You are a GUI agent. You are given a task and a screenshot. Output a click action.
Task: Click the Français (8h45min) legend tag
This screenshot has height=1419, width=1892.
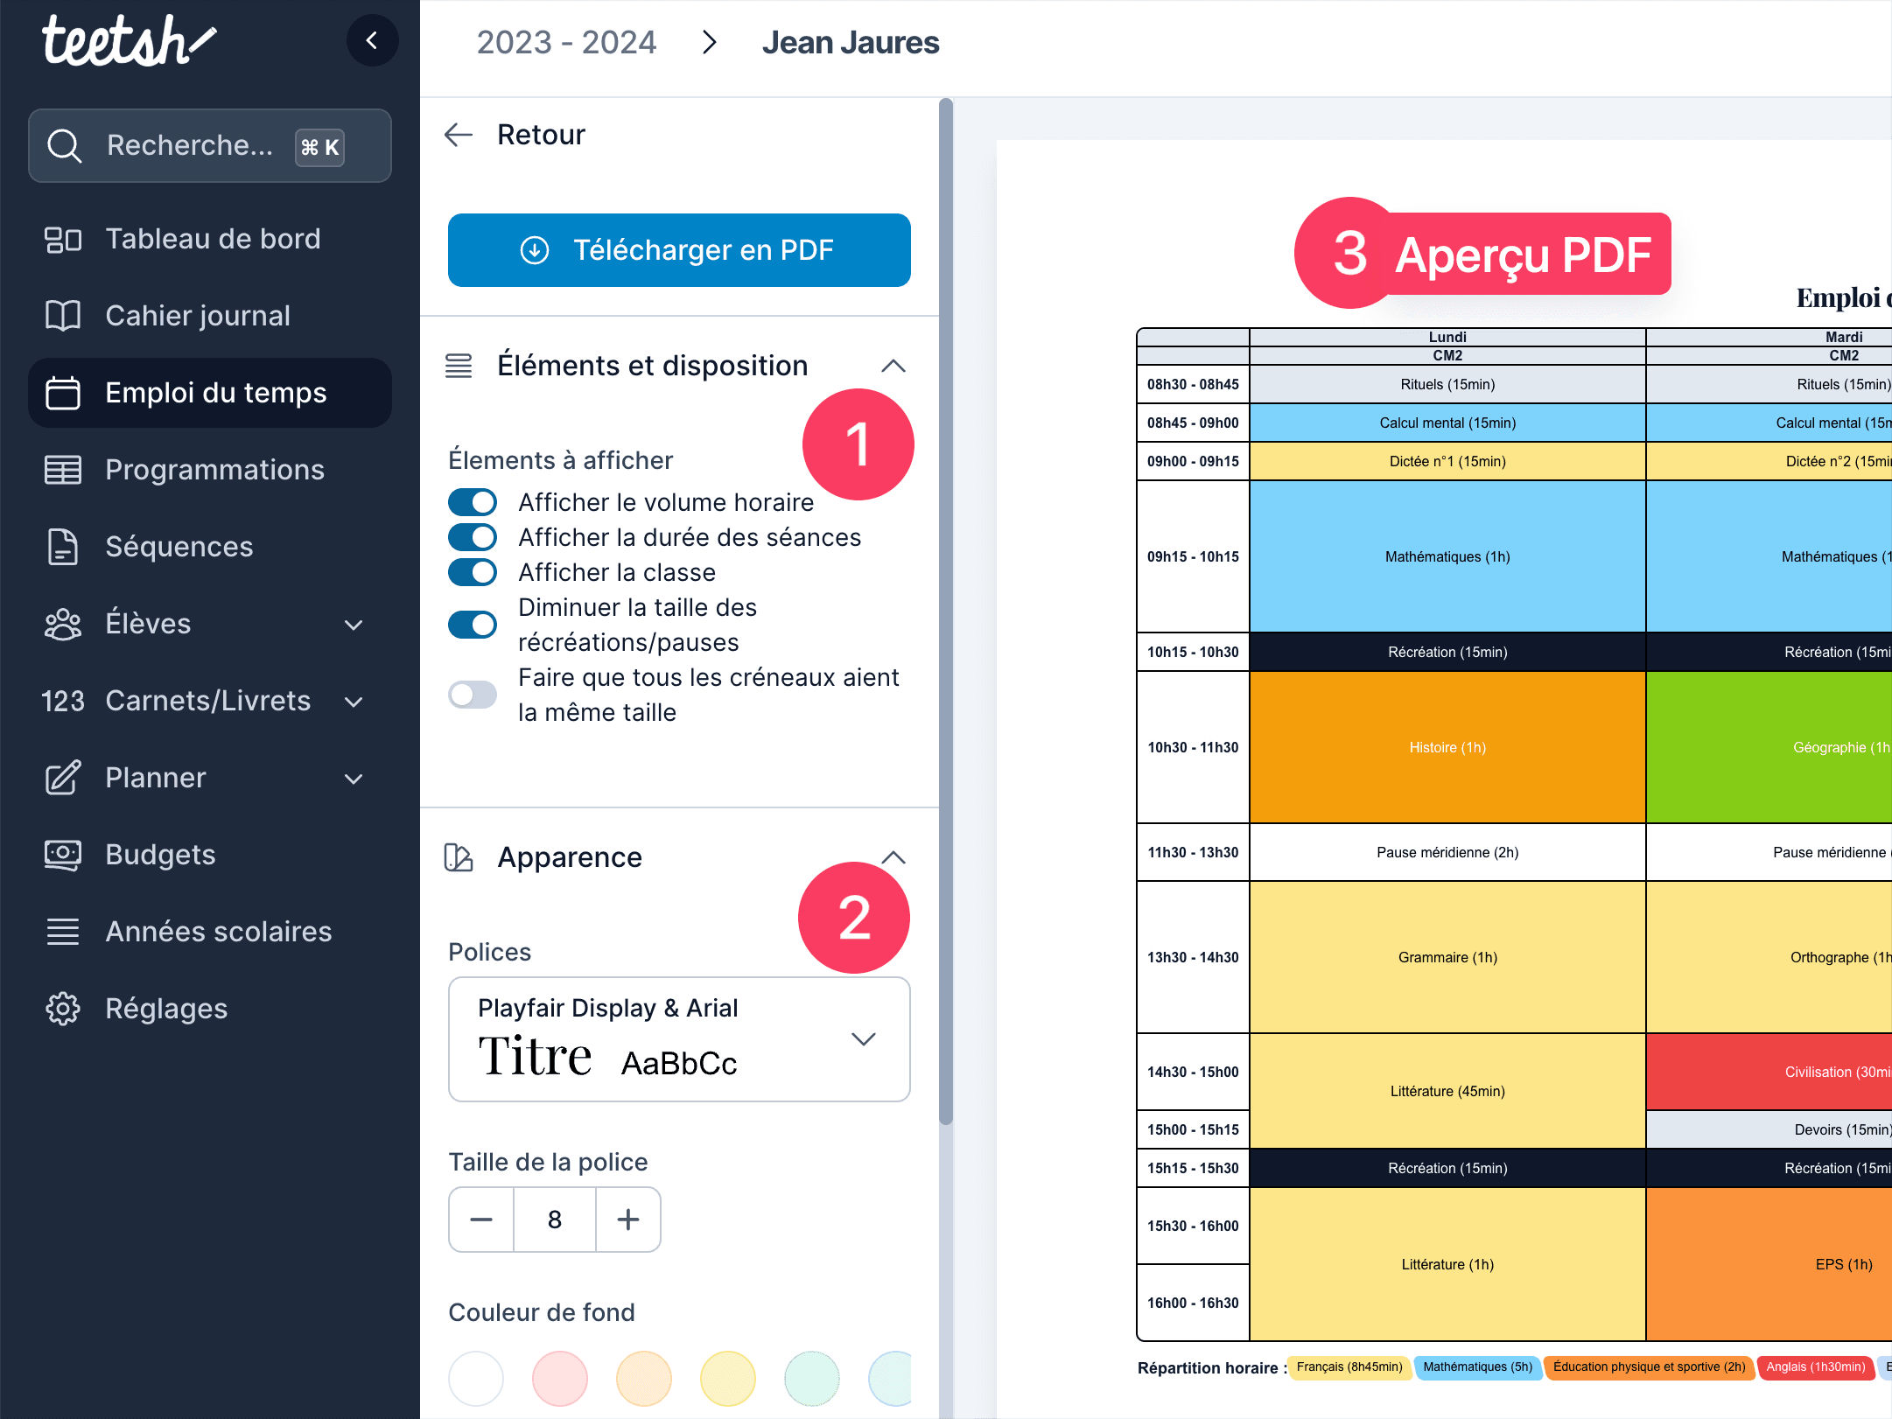click(x=1349, y=1367)
